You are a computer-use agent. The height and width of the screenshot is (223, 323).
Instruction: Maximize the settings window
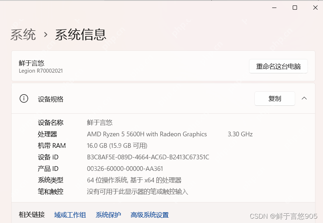[x=295, y=8]
